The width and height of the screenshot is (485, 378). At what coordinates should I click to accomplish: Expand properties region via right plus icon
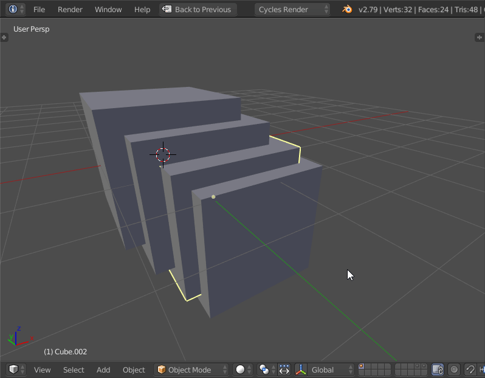[480, 38]
